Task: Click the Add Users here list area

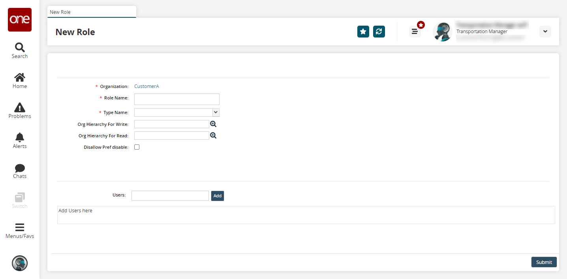Action: (306, 215)
